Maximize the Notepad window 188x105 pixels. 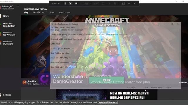coord(172,24)
